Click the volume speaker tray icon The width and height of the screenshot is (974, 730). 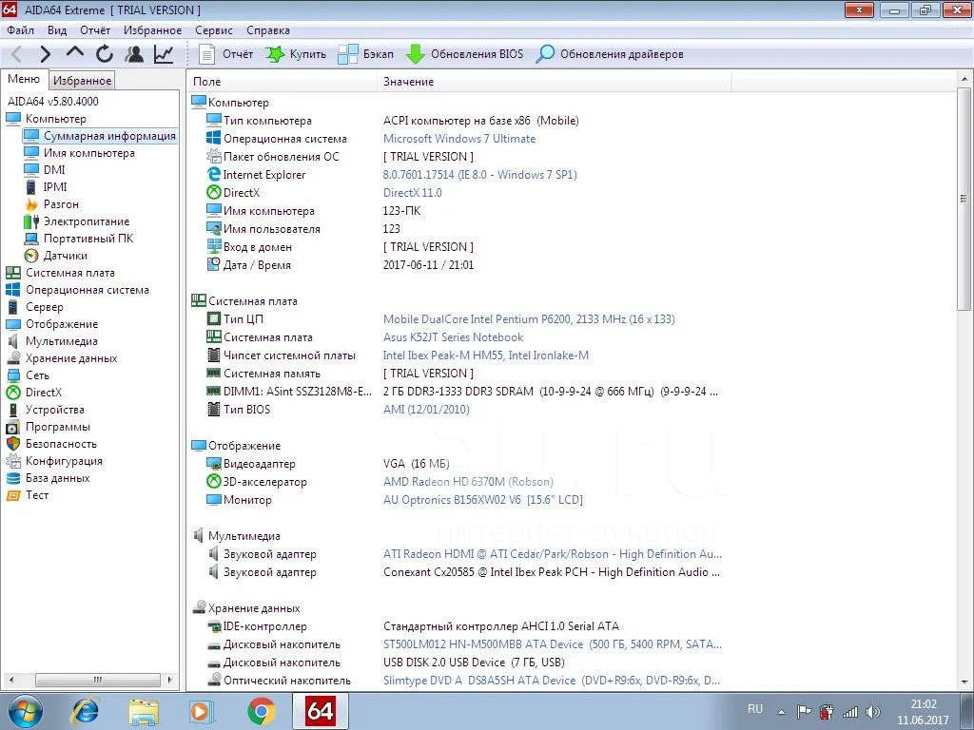[x=873, y=712]
